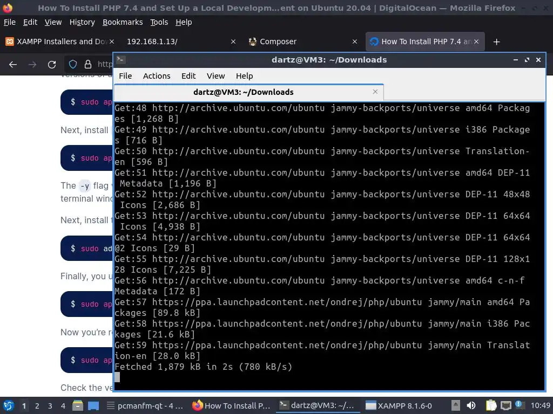Open terminal View menu

point(215,76)
